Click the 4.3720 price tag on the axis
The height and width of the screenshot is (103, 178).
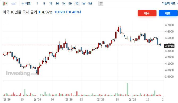tap(169, 46)
